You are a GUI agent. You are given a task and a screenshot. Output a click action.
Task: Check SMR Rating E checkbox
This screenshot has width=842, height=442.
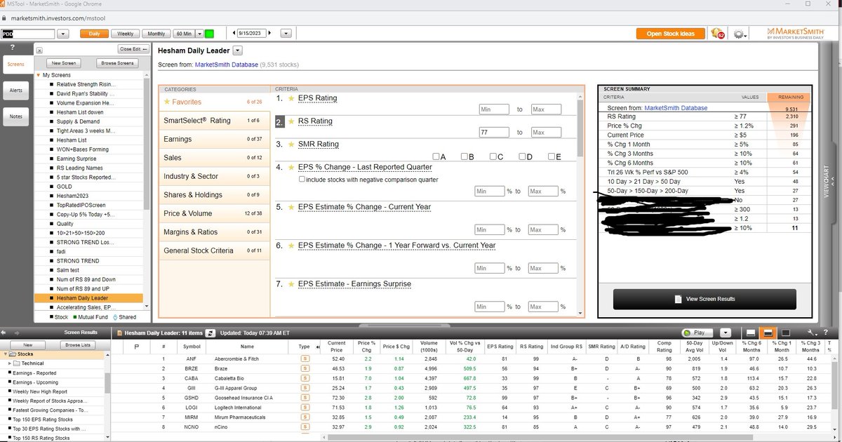(x=551, y=156)
